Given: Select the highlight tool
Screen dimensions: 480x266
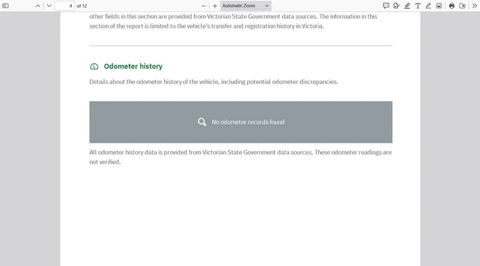Looking at the screenshot, I should point(407,6).
